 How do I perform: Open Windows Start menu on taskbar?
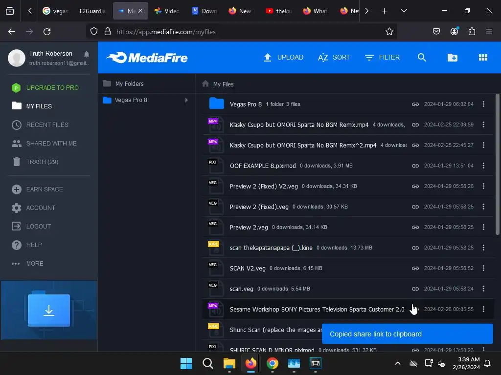click(186, 363)
